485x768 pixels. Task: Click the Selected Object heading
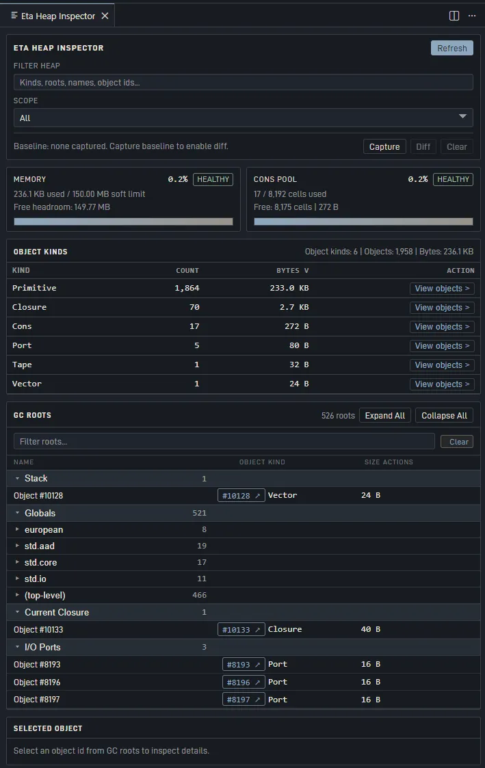click(x=48, y=728)
